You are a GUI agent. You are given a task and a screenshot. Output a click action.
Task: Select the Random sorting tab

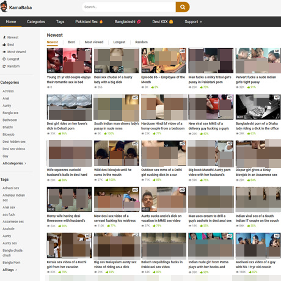pos(142,42)
